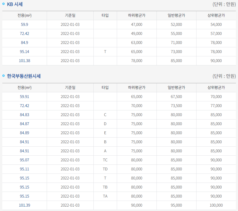Viewport: 238px width, 211px height.
Task: Click the 71,000 price cell
Action: 176,43
